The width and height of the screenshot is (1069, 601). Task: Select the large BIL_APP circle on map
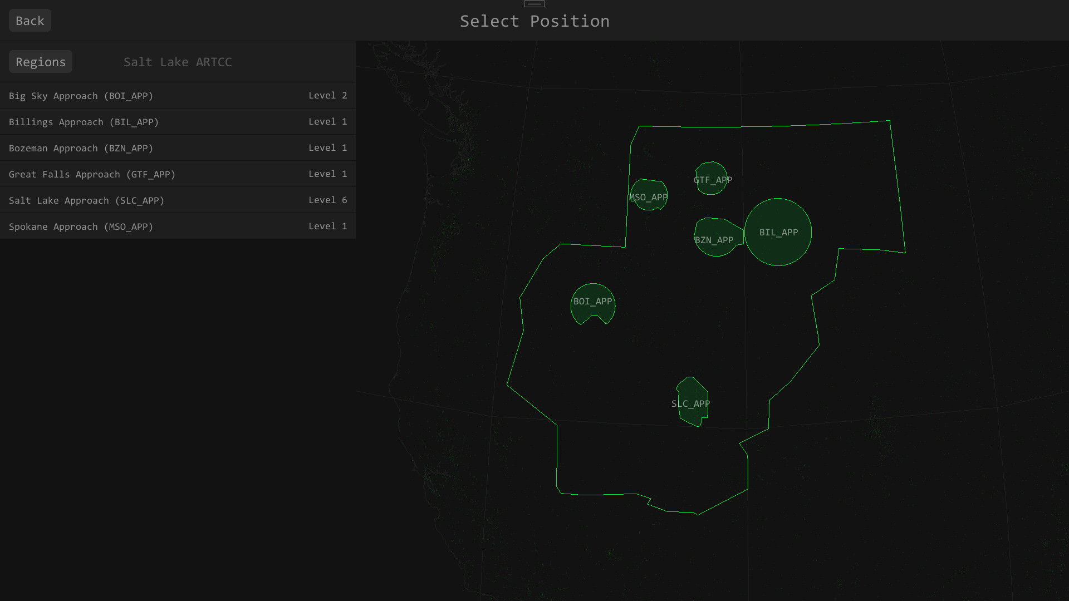778,233
